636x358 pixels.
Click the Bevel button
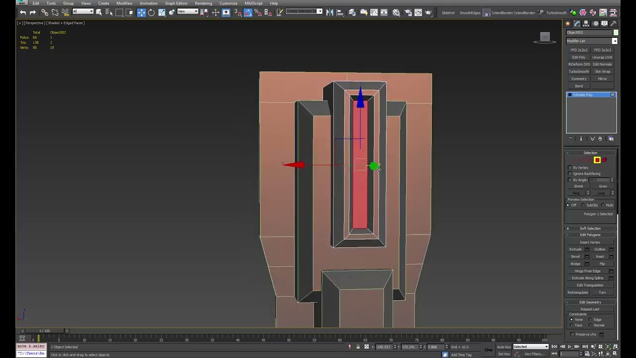575,257
